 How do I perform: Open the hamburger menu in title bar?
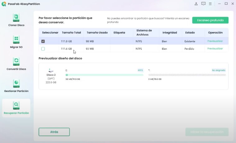[x=211, y=4]
